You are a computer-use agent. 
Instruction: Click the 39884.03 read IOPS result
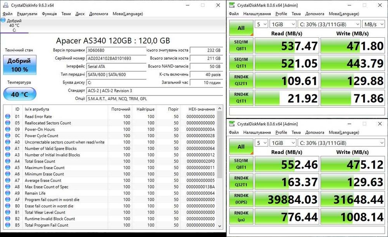pyautogui.click(x=287, y=199)
